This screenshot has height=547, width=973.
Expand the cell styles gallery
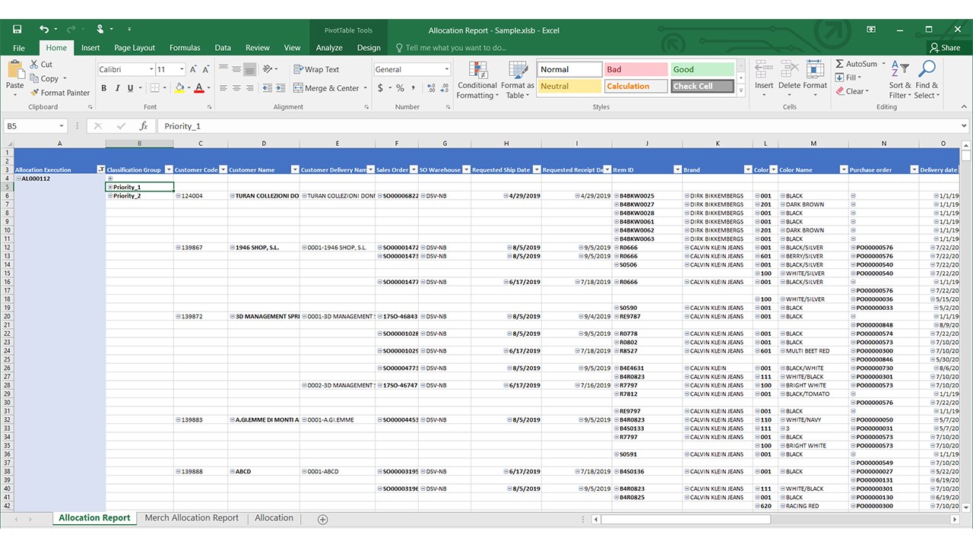(740, 92)
